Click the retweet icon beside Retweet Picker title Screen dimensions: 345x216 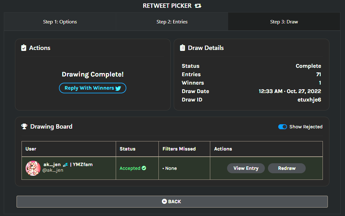click(x=198, y=6)
